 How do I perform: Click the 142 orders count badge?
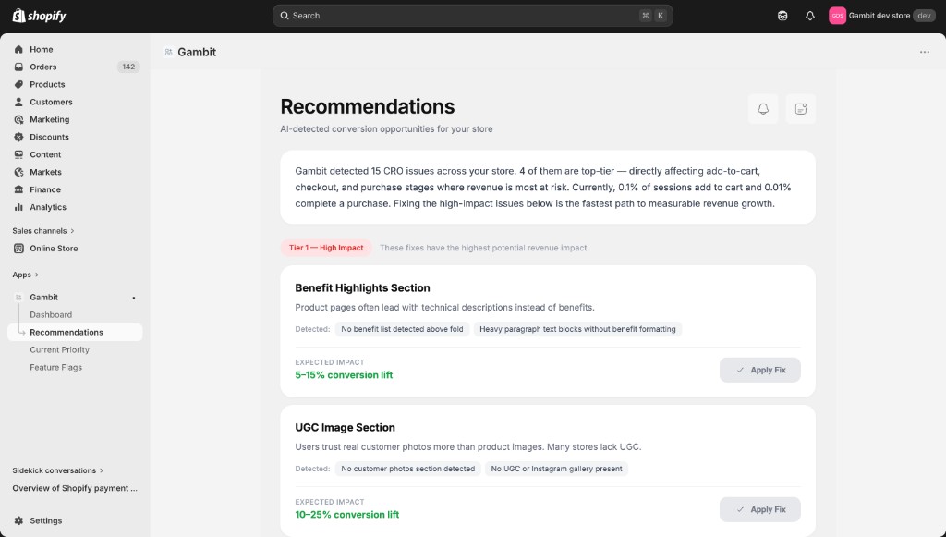[x=128, y=67]
